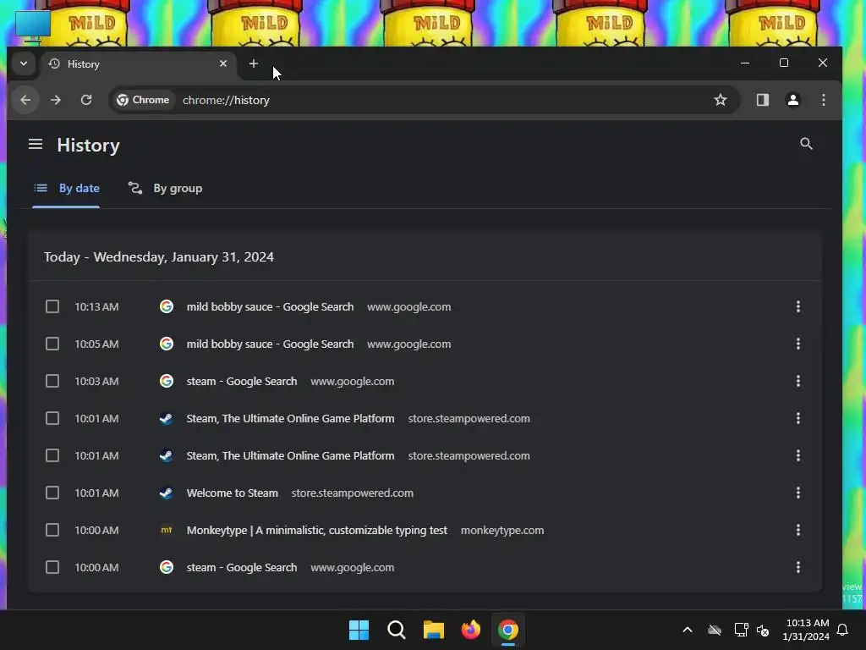
Task: Open the taskbar clock and date
Action: point(806,630)
